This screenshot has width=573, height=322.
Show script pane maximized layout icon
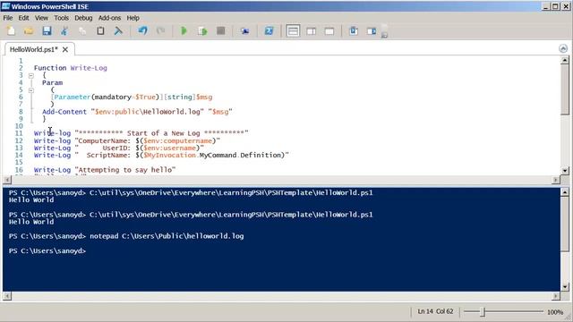click(329, 31)
